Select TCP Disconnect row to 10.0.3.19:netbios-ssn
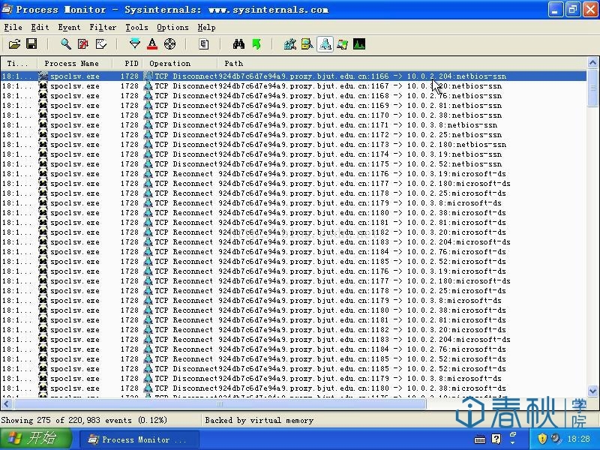The width and height of the screenshot is (600, 450). (293, 154)
